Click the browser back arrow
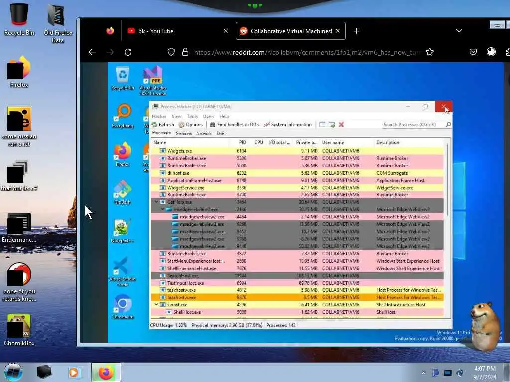Viewport: 510px width, 382px height. pos(92,52)
